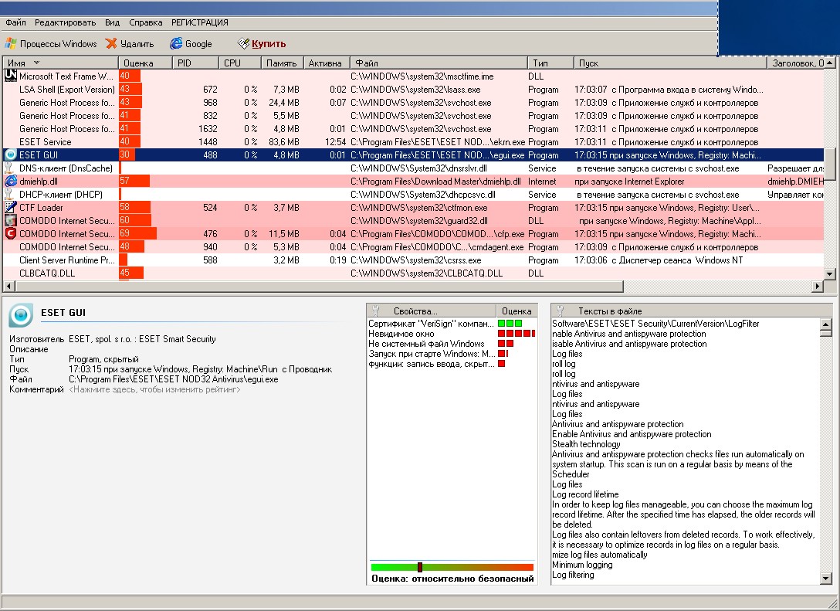Click wrench icon in Свойства header

click(x=375, y=311)
